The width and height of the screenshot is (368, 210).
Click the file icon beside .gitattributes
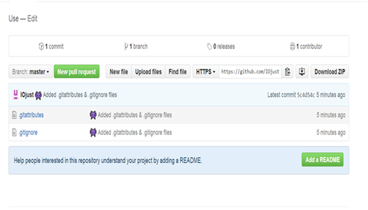pos(14,115)
